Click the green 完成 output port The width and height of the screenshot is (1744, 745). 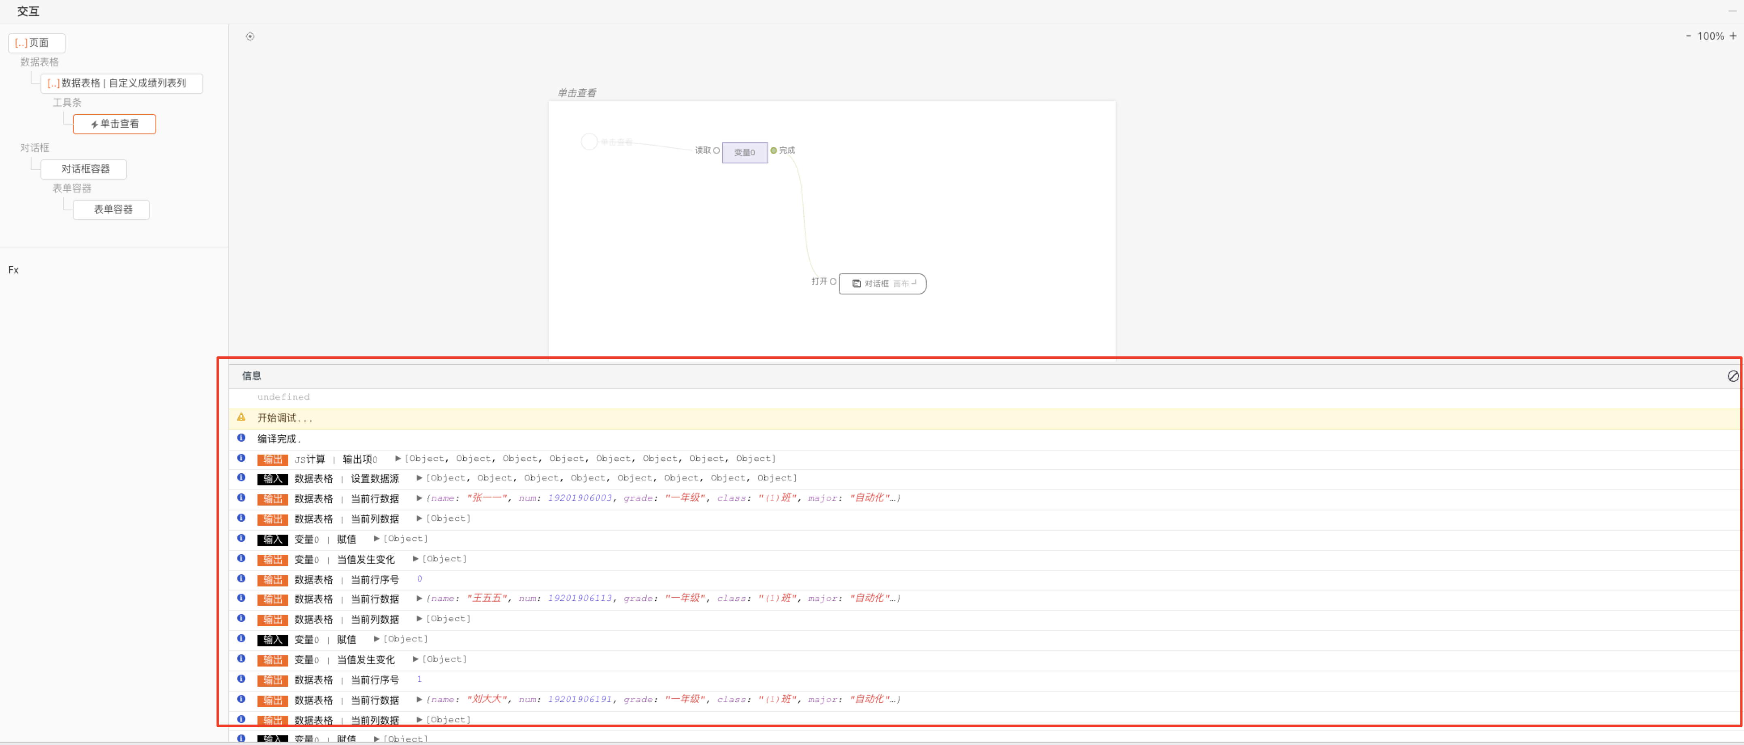pos(773,150)
